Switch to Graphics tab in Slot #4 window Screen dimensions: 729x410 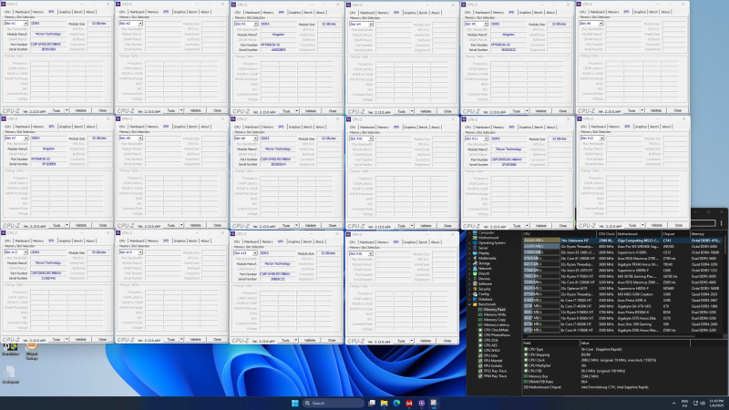(409, 13)
